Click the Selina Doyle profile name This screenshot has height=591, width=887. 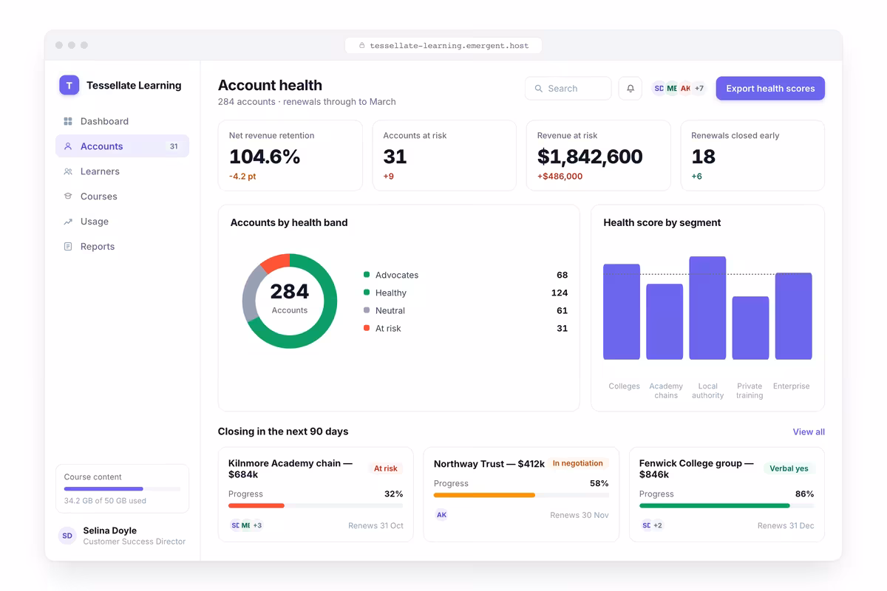coord(110,530)
